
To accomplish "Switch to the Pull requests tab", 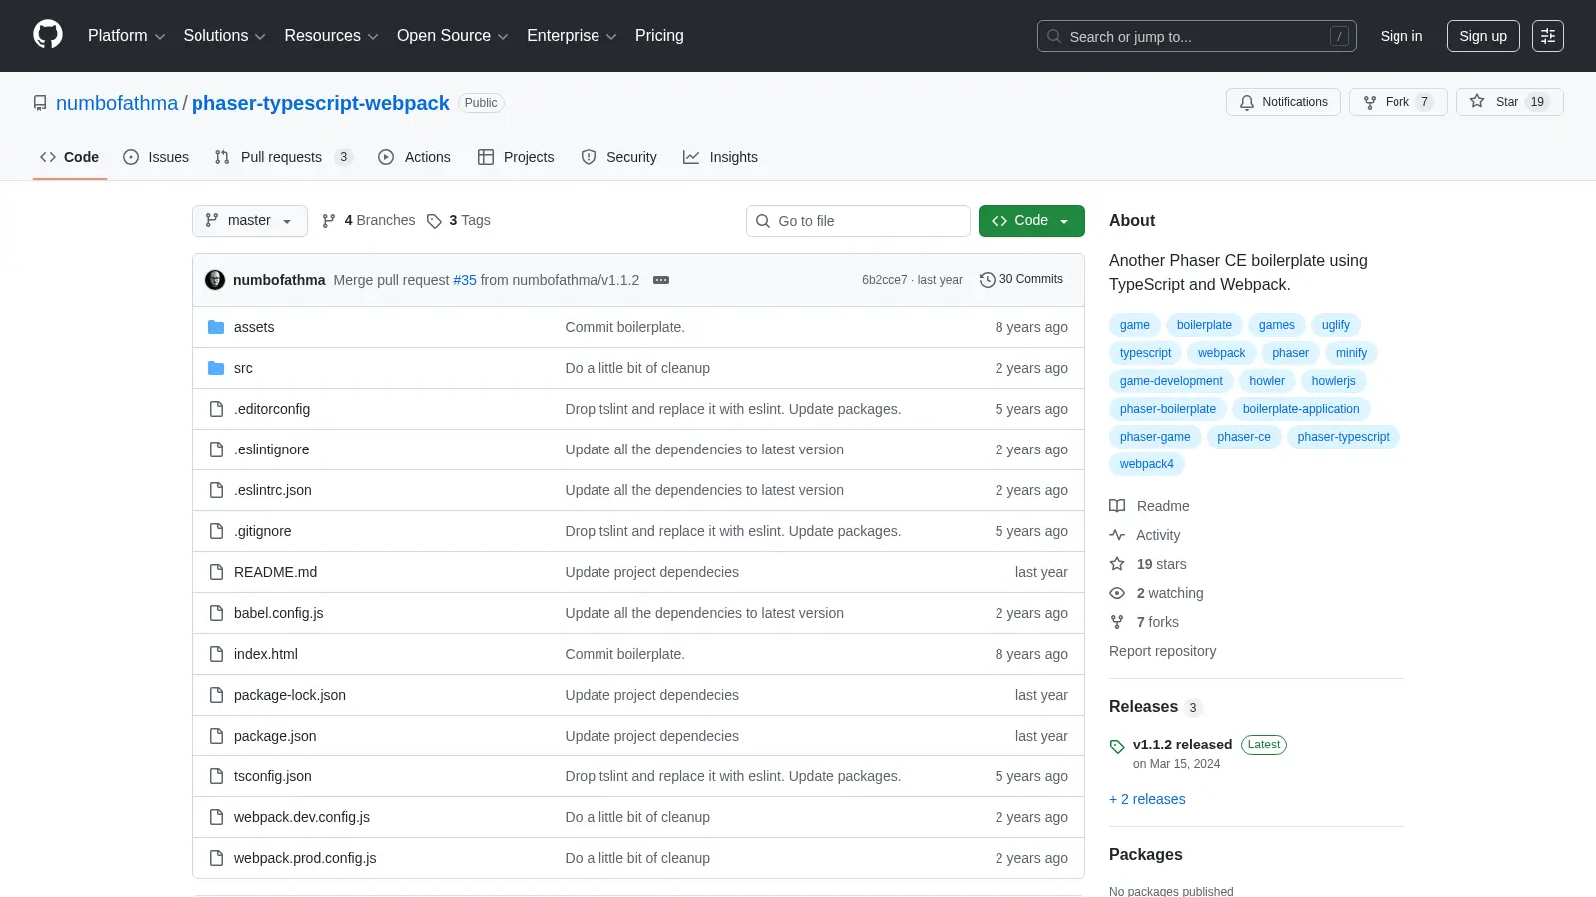I will [283, 157].
